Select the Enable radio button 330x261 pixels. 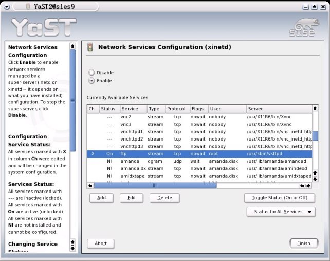[x=91, y=81]
